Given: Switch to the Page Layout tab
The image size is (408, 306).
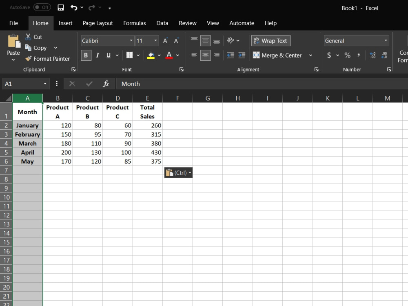Looking at the screenshot, I should [98, 23].
